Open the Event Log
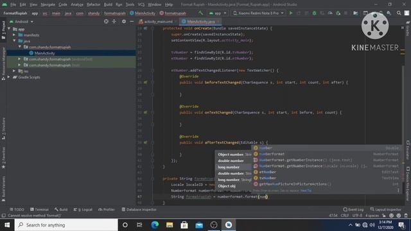 pos(353,209)
